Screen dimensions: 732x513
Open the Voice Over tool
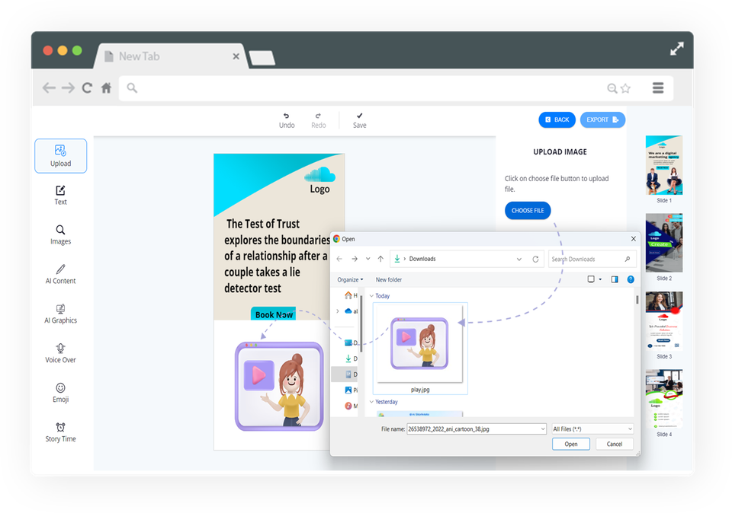tap(61, 353)
